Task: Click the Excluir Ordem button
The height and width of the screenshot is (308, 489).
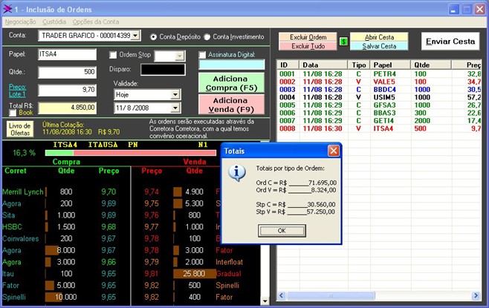Action: pyautogui.click(x=308, y=37)
